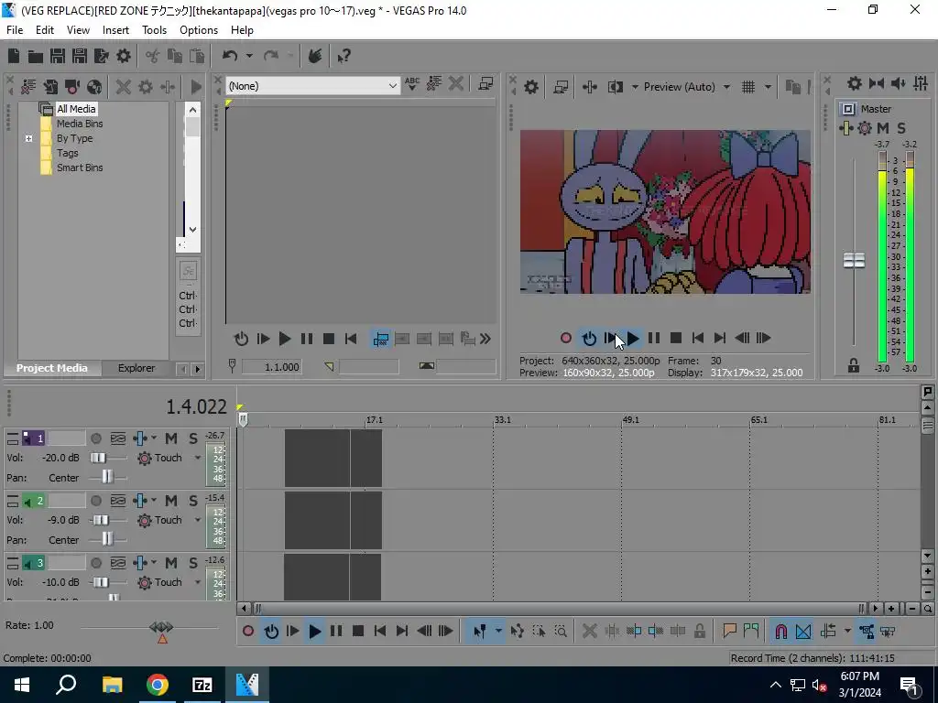Open the Tools menu
The width and height of the screenshot is (938, 703).
coord(154,30)
